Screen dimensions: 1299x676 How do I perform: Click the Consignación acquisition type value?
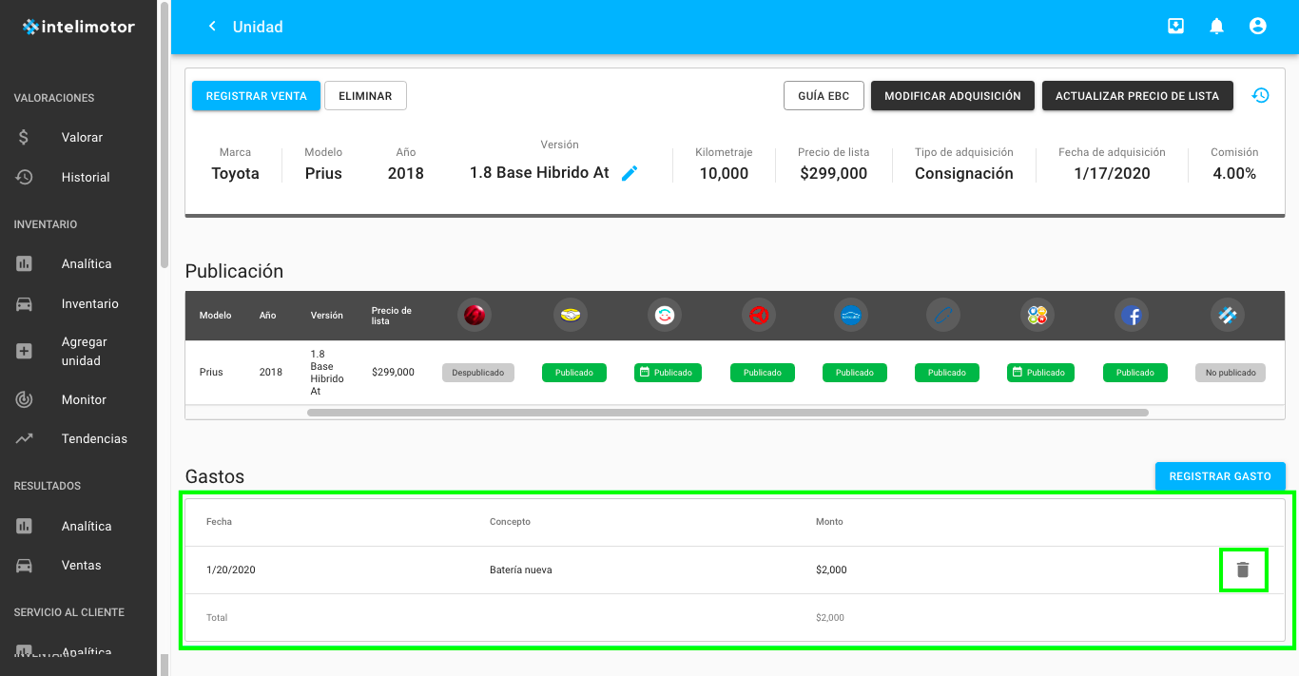(964, 173)
